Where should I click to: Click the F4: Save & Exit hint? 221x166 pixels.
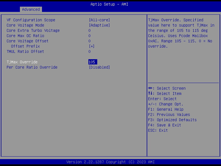pos(164,125)
